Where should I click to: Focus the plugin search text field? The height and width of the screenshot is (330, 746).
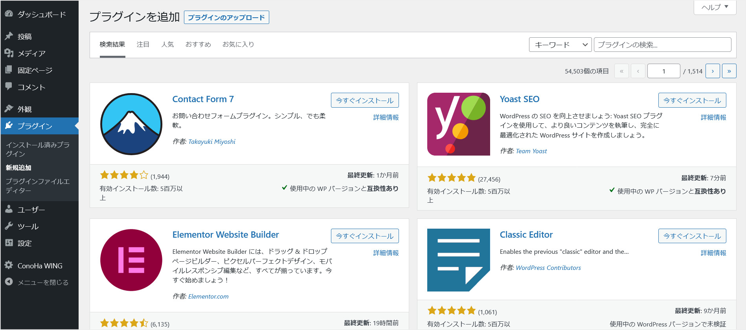(x=662, y=45)
